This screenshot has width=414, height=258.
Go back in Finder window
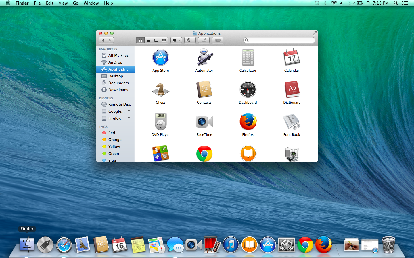click(x=103, y=40)
